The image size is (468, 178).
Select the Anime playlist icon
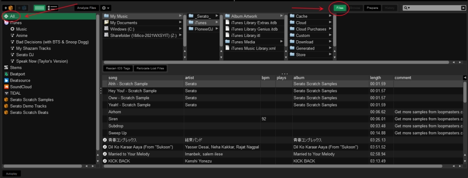coord(12,36)
